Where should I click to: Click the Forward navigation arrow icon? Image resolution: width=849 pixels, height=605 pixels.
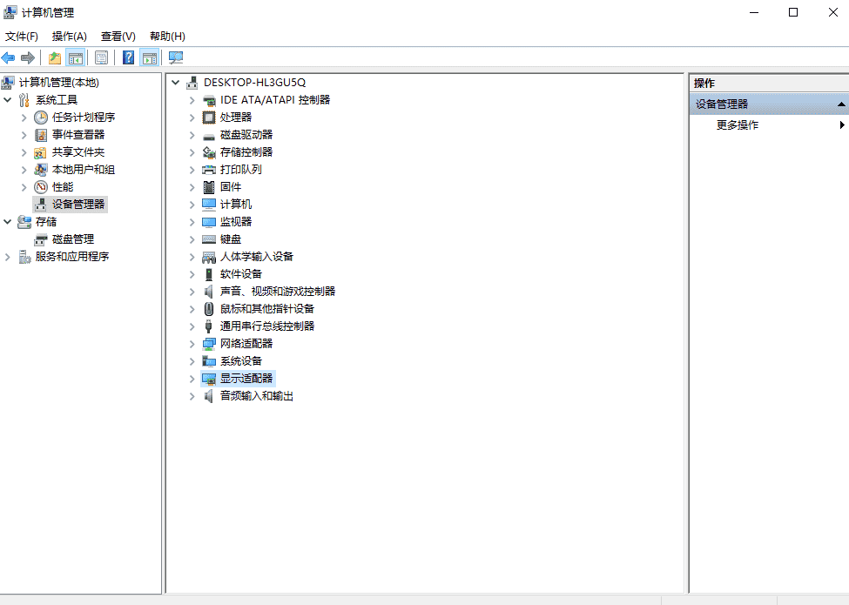click(26, 57)
